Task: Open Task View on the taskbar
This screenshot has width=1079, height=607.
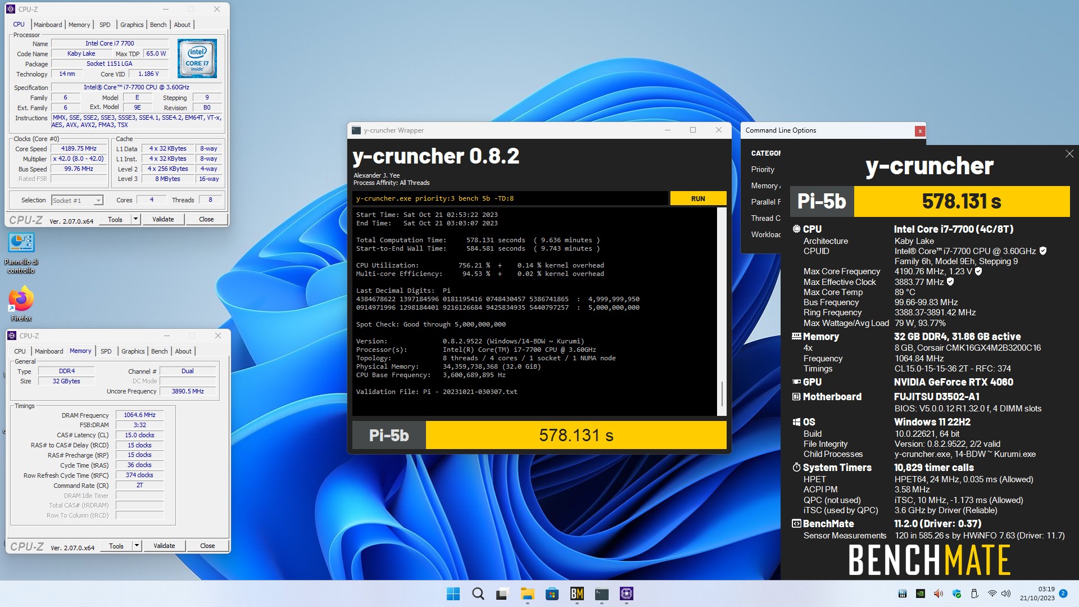Action: pyautogui.click(x=502, y=594)
